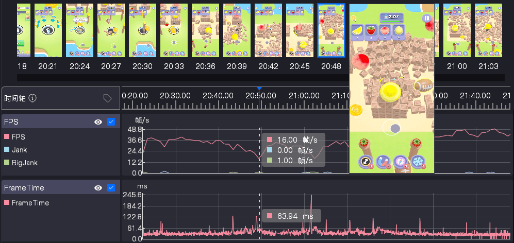Click the tag icon in timeline header

click(x=107, y=98)
